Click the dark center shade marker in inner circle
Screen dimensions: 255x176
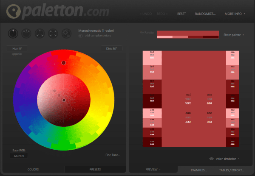click(x=64, y=100)
